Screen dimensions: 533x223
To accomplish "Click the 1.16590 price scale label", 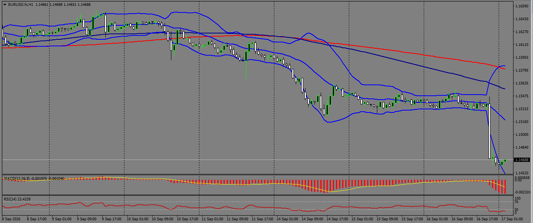I will pos(522,7).
